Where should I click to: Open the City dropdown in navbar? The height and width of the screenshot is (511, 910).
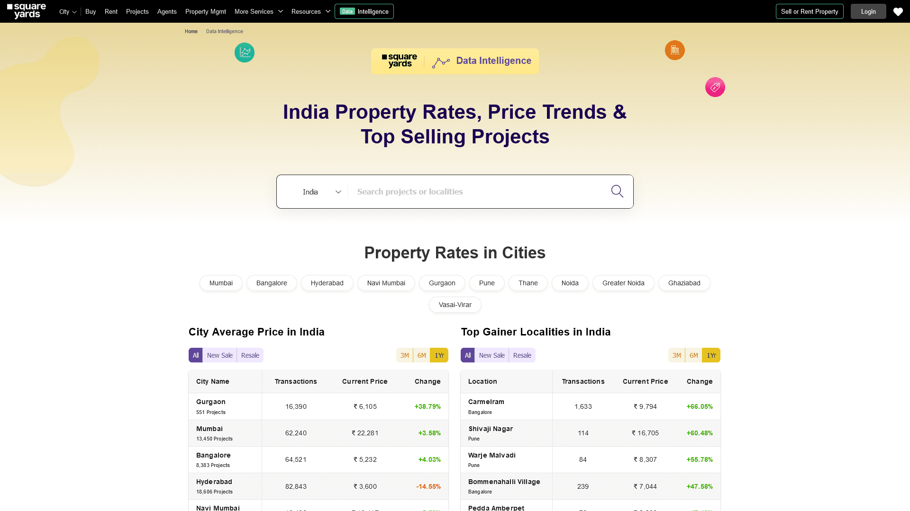tap(67, 11)
